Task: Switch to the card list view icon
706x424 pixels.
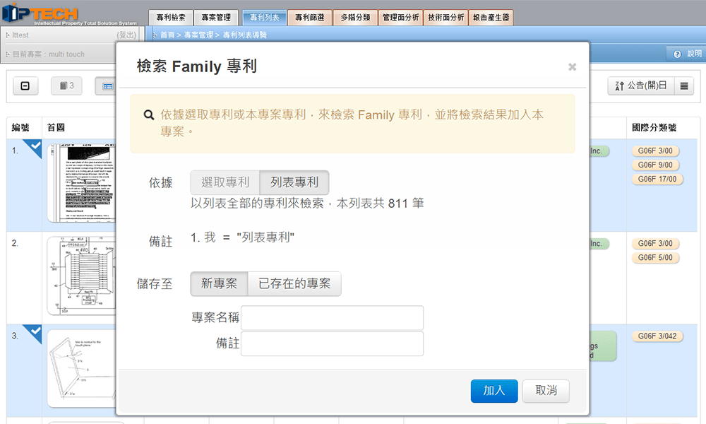Action: click(107, 86)
